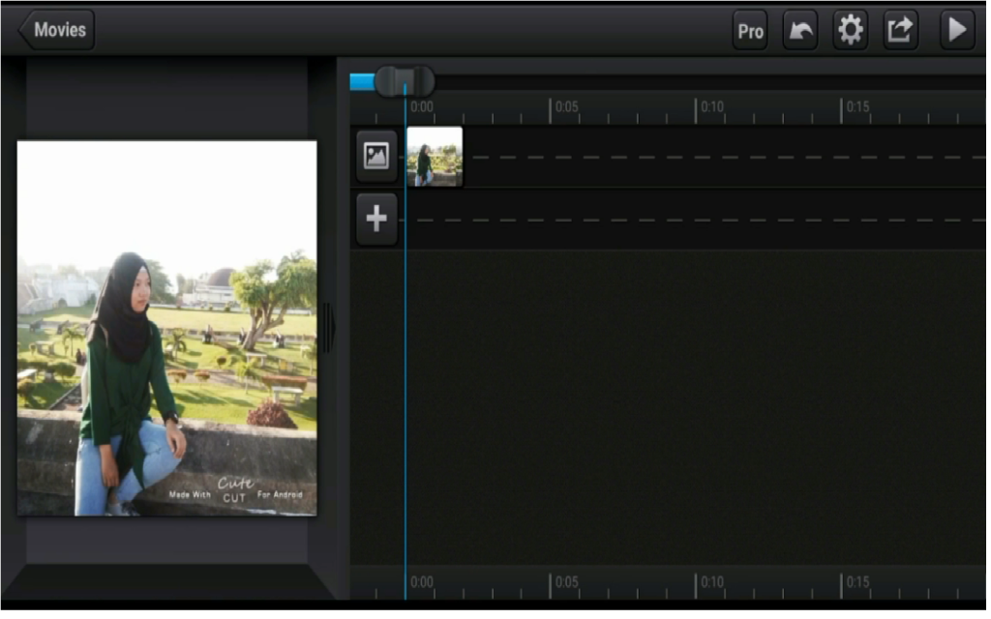
Task: Click the 0:05 mark on bottom ruler
Action: [569, 583]
